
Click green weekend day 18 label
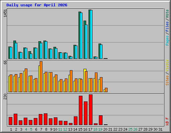[x=95, y=129]
